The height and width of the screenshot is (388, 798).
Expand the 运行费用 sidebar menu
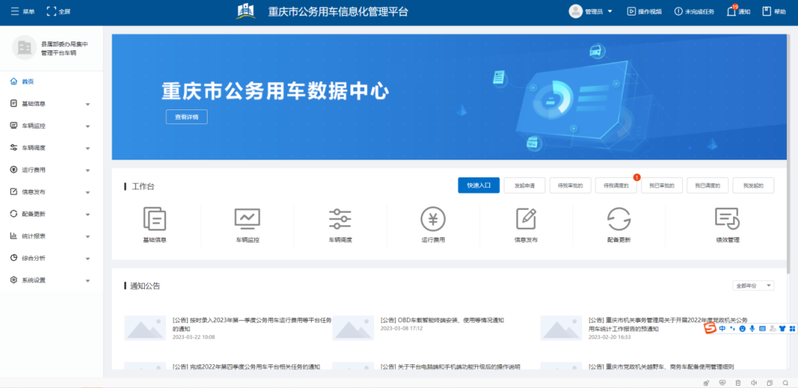click(x=52, y=169)
